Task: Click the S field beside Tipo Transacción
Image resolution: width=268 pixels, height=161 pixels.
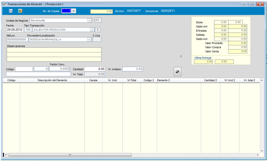Action: click(98, 30)
